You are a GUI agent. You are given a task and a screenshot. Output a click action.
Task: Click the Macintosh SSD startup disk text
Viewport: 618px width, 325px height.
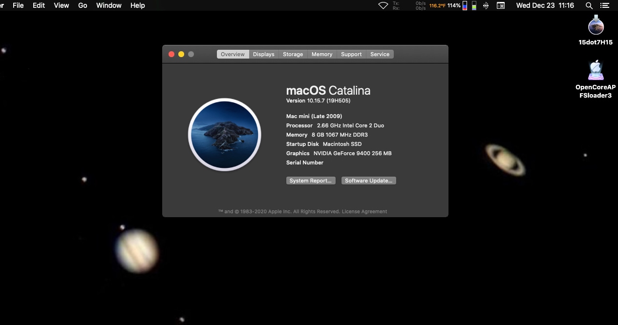click(x=342, y=144)
